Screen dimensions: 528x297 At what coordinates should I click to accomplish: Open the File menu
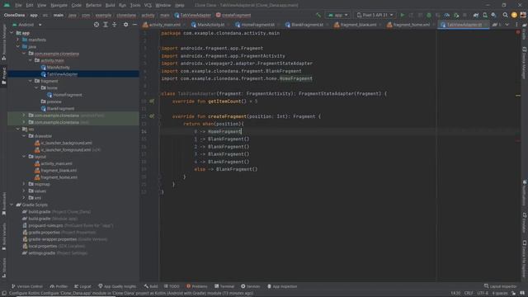tap(18, 5)
